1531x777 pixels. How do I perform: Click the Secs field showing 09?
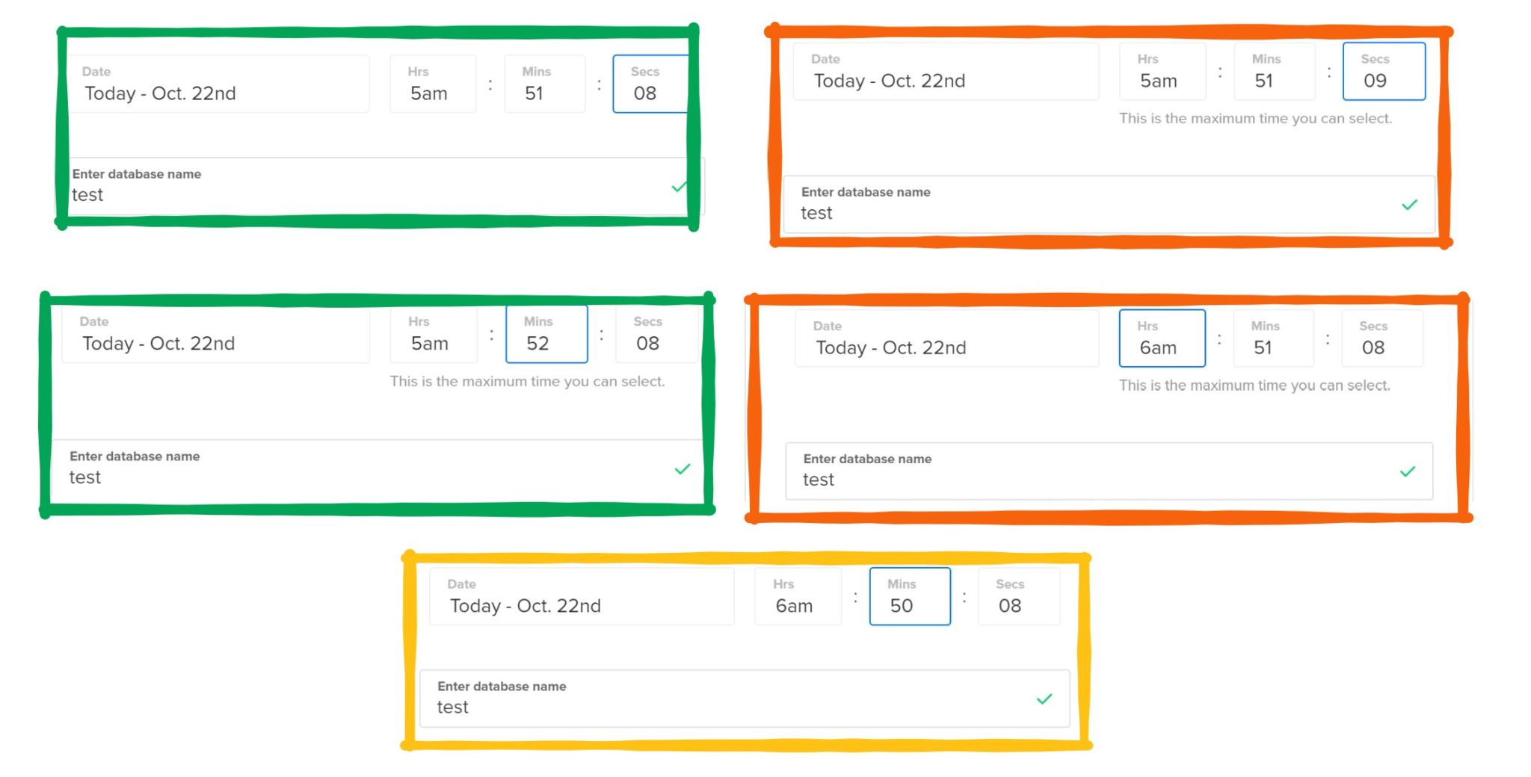click(x=1384, y=71)
